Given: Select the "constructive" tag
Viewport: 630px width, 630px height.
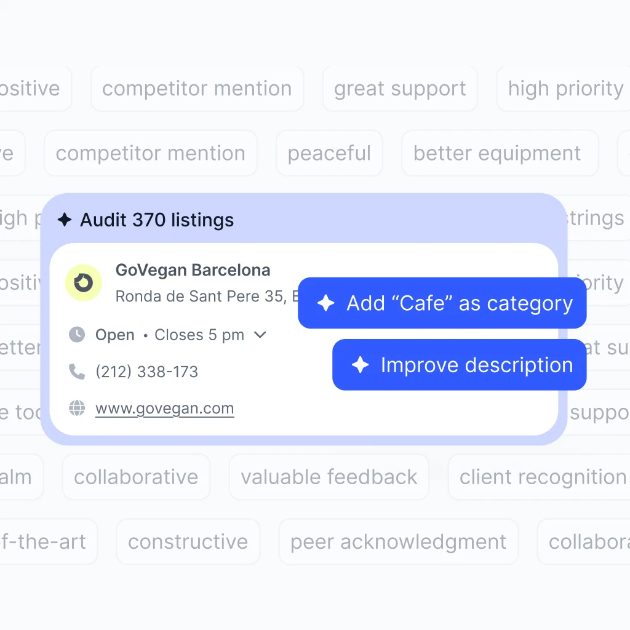Looking at the screenshot, I should click(188, 541).
